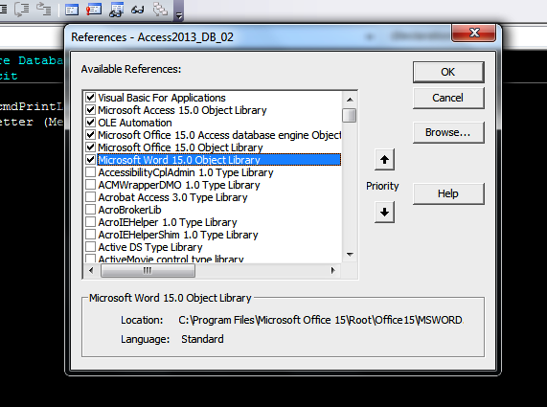Image resolution: width=547 pixels, height=407 pixels.
Task: Check Active DS Type Library
Action: pyautogui.click(x=90, y=247)
